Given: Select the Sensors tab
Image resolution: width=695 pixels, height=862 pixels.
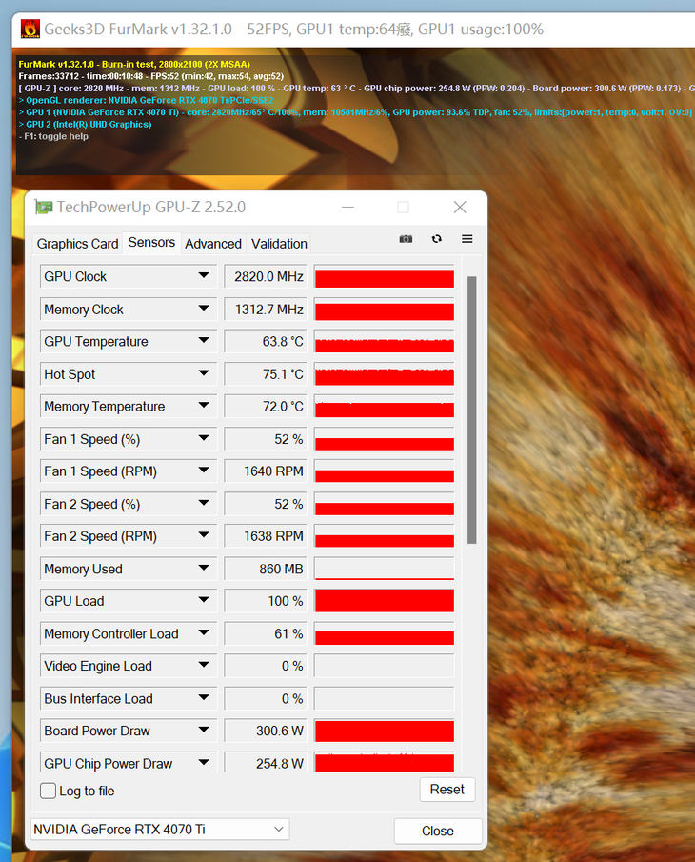Looking at the screenshot, I should pyautogui.click(x=151, y=243).
